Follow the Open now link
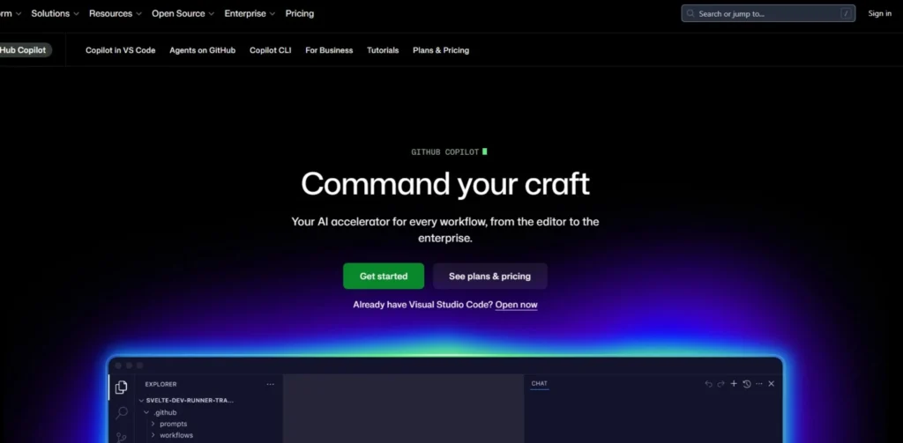Screen dimensions: 903x443 [516, 305]
